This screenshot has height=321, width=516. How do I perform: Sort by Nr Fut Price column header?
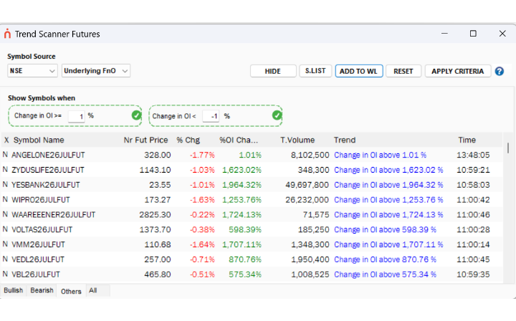145,140
